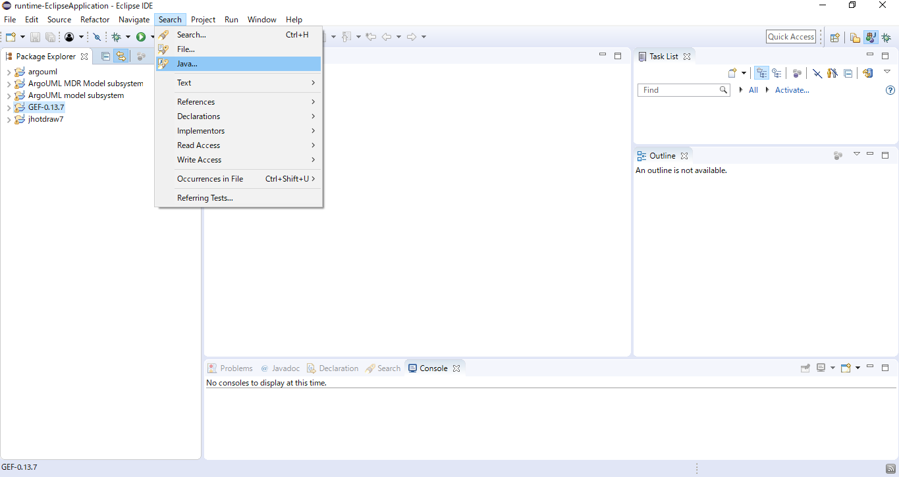Click the green Run toolbar button

(x=141, y=37)
